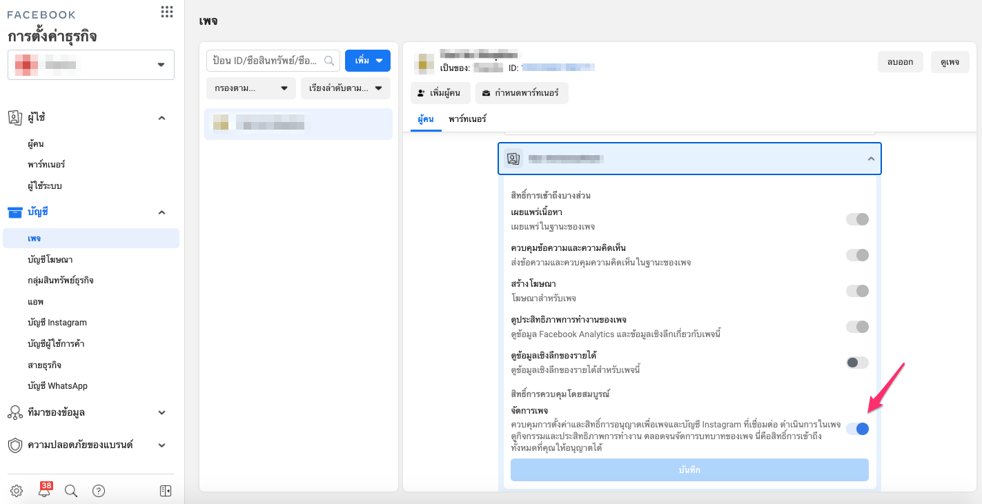Click the FACEBOOK wordmark
Screen dimensions: 982x504
click(41, 14)
